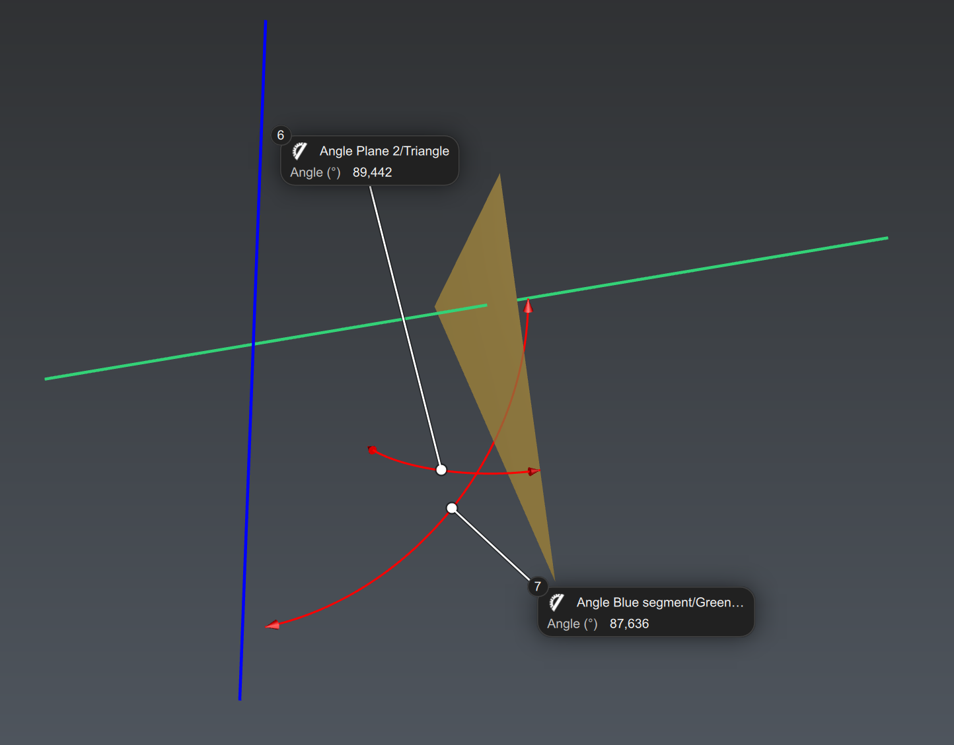The width and height of the screenshot is (954, 745).
Task: Click the red arrowhead touching the green line
Action: (529, 306)
